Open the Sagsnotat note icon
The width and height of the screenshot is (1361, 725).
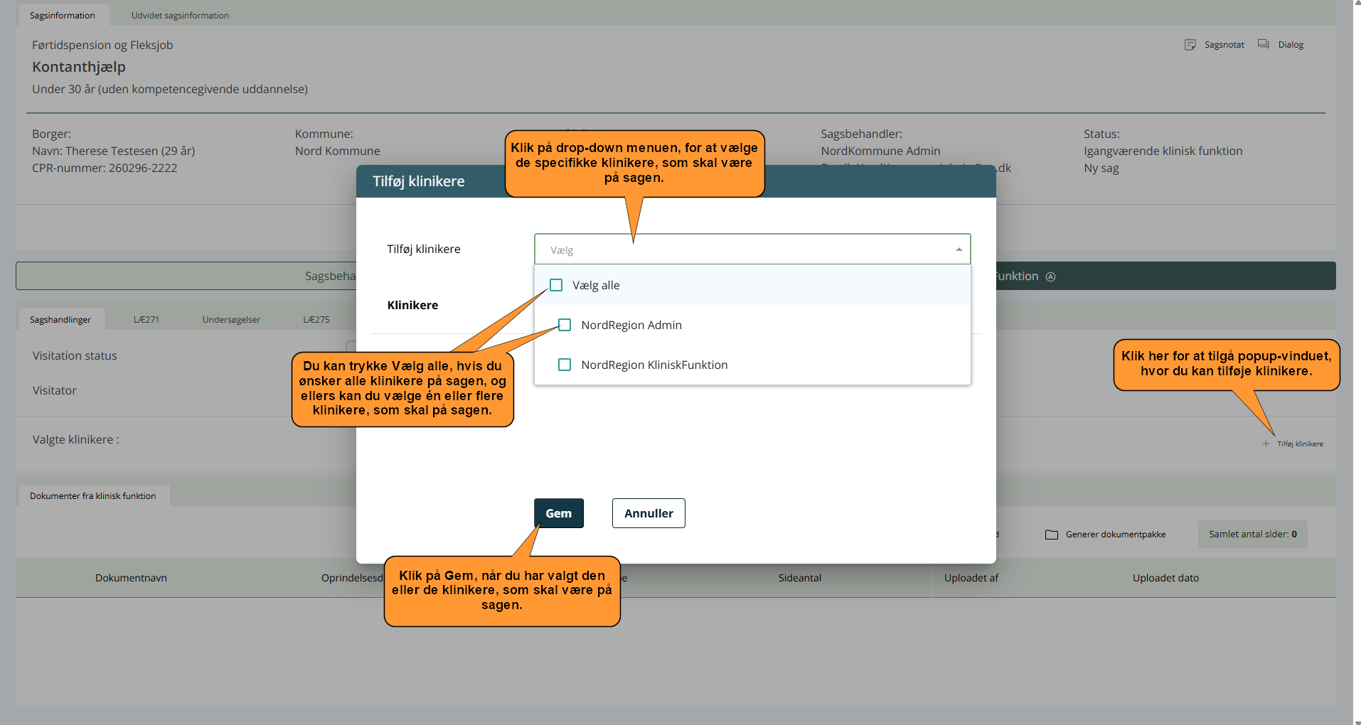1190,45
